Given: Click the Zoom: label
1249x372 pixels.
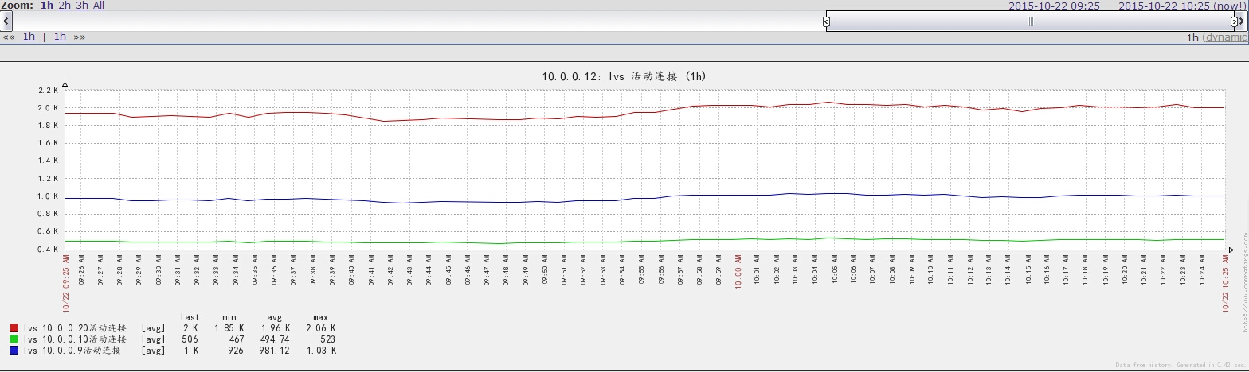Looking at the screenshot, I should coord(18,6).
